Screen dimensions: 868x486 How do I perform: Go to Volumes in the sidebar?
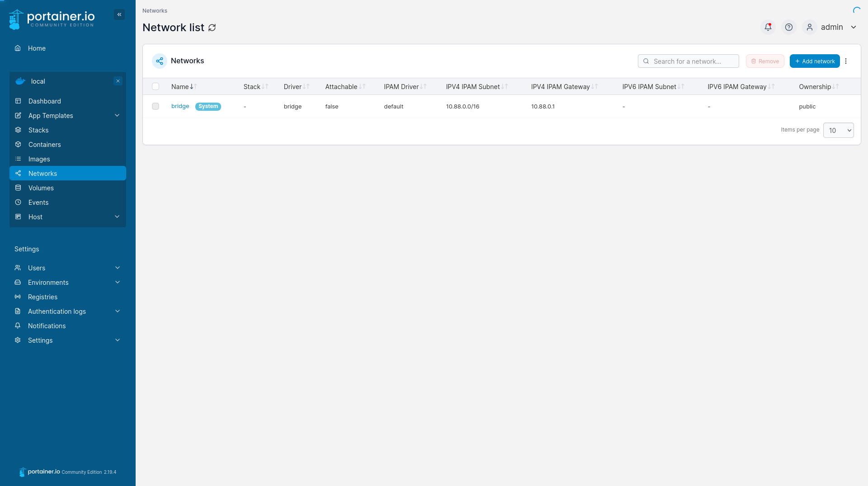pos(41,188)
